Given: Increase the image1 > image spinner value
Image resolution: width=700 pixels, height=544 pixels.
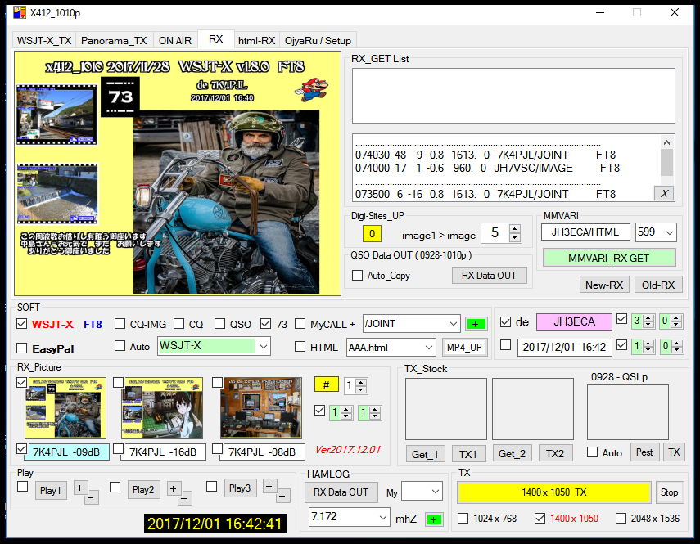Looking at the screenshot, I should [516, 230].
